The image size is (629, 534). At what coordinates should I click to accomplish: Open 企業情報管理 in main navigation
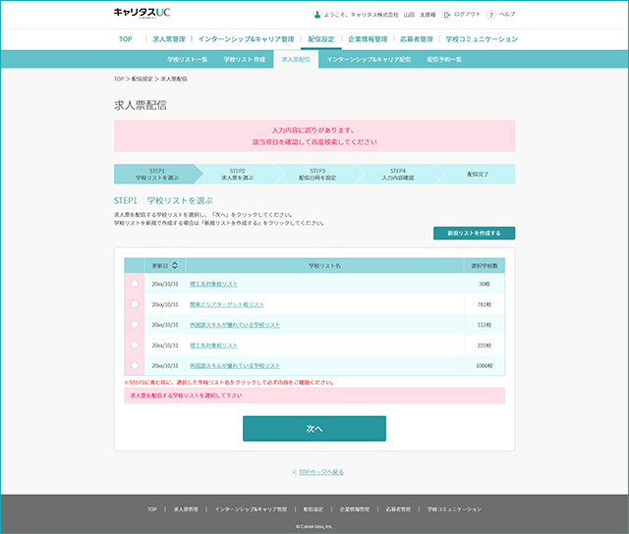368,39
